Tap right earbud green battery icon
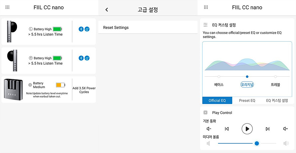296x153 pixels. click(58, 58)
